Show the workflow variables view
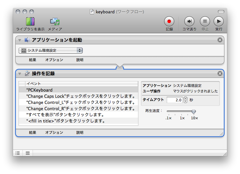Viewport: 240px width, 174px height. tap(28, 153)
